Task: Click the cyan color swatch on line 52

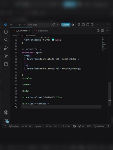Action: tap(53, 40)
